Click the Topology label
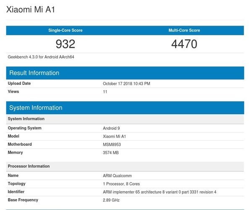Screen dimensions: 252x210 click(x=17, y=184)
